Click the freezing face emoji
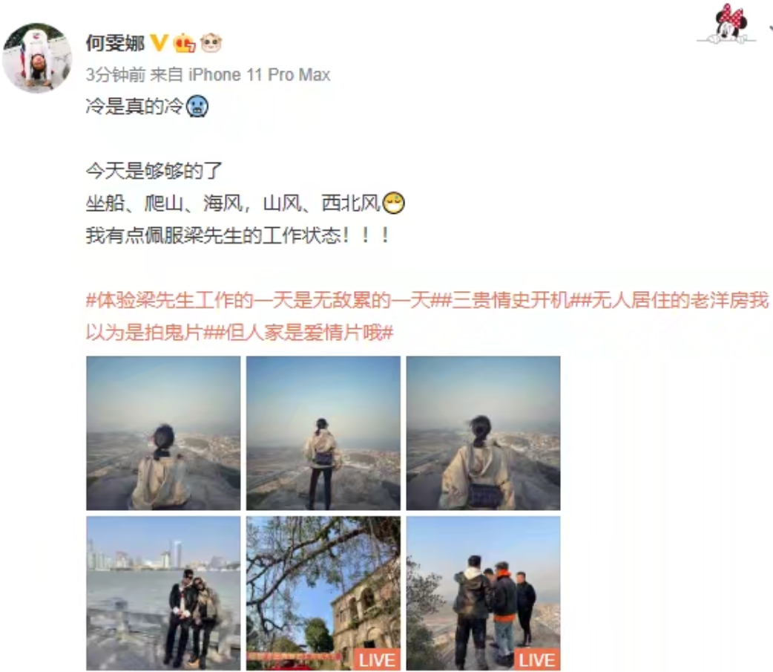773x672 pixels. (x=197, y=106)
